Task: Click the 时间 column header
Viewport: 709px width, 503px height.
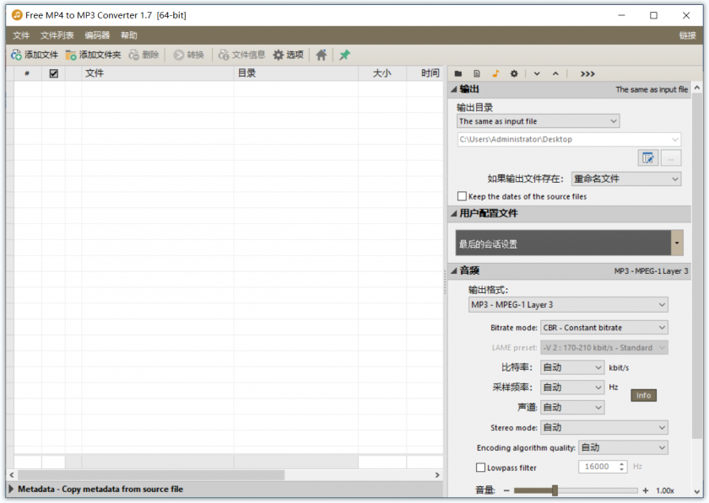Action: tap(425, 73)
